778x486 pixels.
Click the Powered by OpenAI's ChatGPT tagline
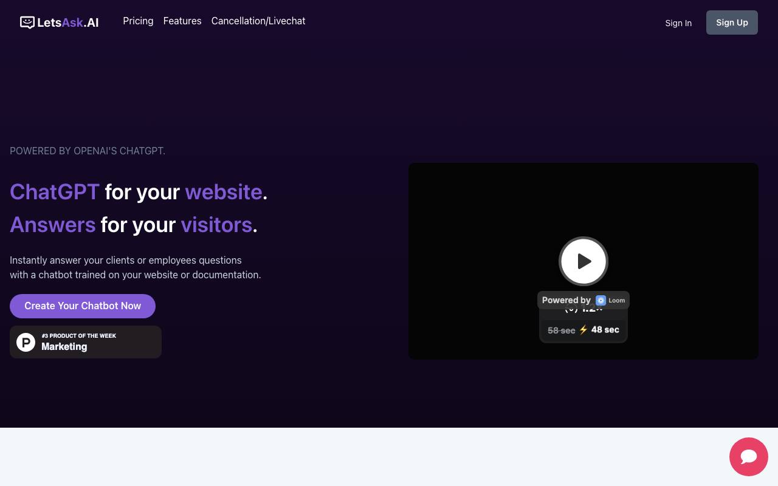[88, 151]
